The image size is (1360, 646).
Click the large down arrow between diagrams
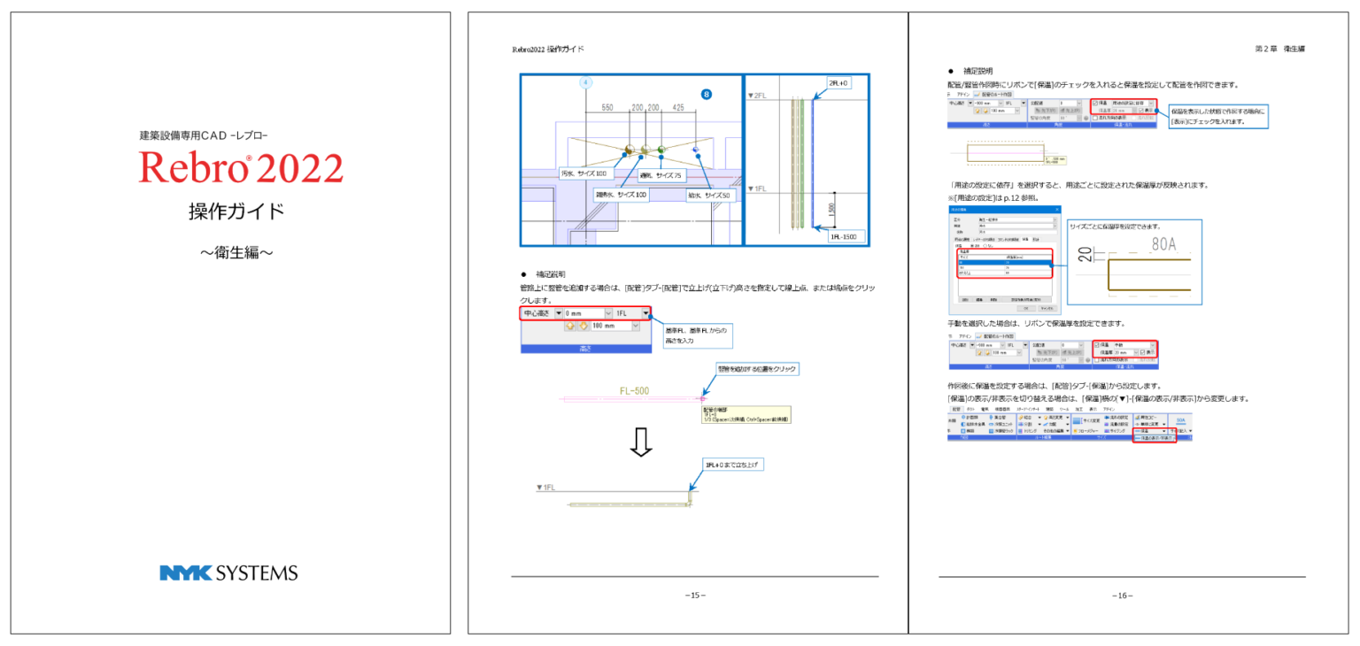point(641,444)
